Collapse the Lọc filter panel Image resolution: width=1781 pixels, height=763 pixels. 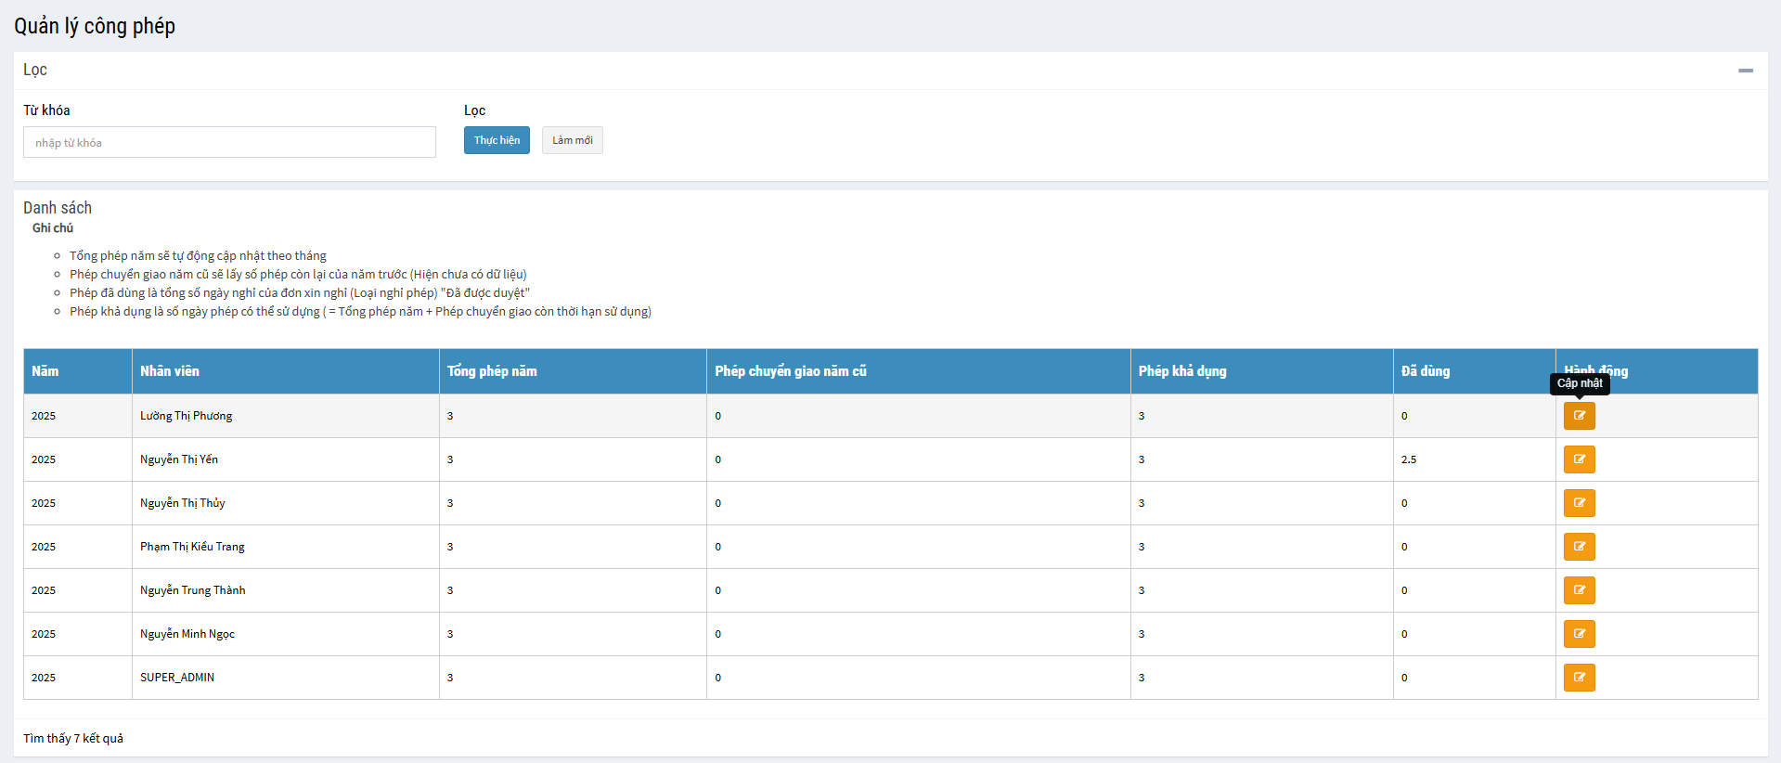[1745, 71]
